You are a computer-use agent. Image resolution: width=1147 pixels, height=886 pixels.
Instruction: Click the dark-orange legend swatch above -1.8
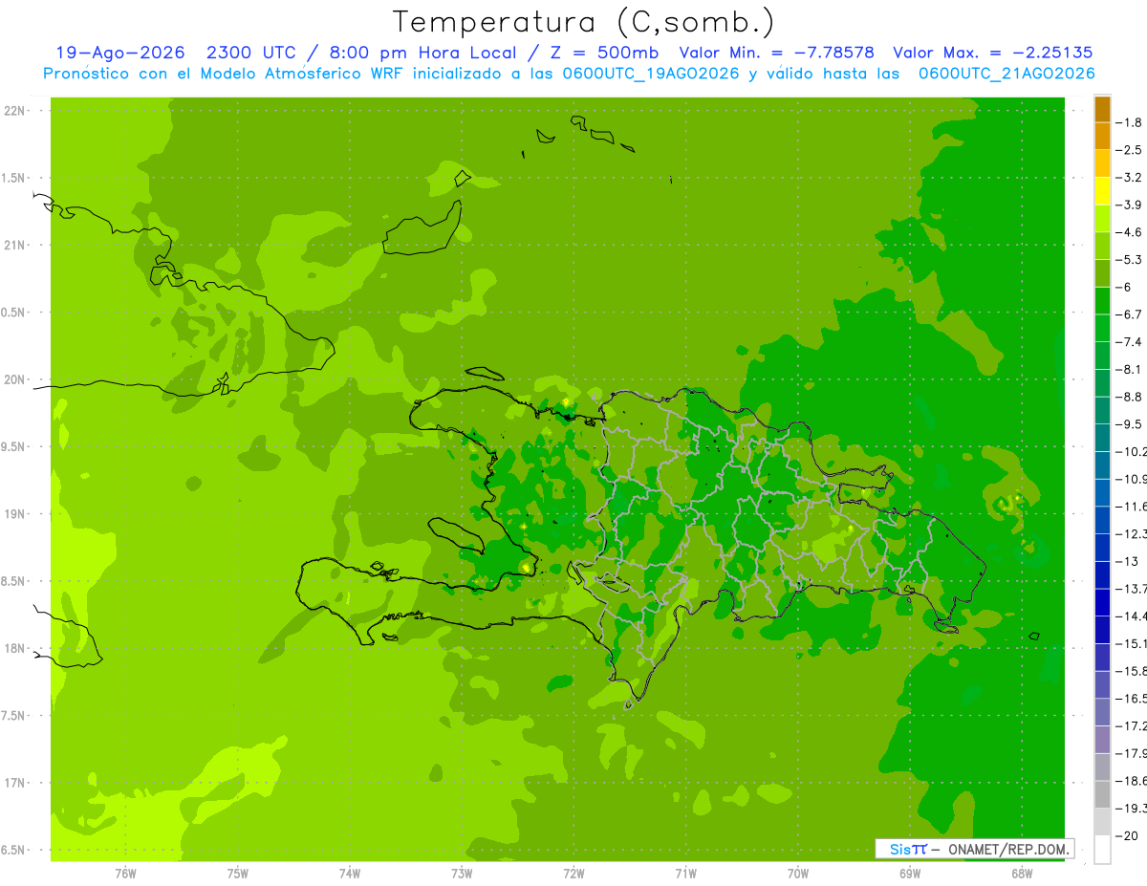pos(1102,109)
